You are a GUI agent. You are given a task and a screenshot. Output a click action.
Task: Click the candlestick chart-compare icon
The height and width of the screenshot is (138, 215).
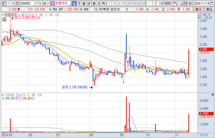[175, 3]
